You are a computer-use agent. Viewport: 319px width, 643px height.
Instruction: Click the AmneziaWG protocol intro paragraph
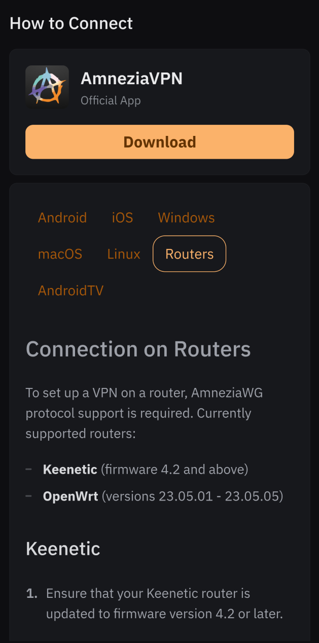pos(144,413)
